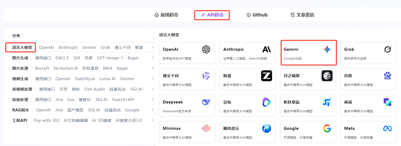Image resolution: width=401 pixels, height=146 pixels.
Task: Click the 百度 paw logo icon
Action: click(388, 76)
